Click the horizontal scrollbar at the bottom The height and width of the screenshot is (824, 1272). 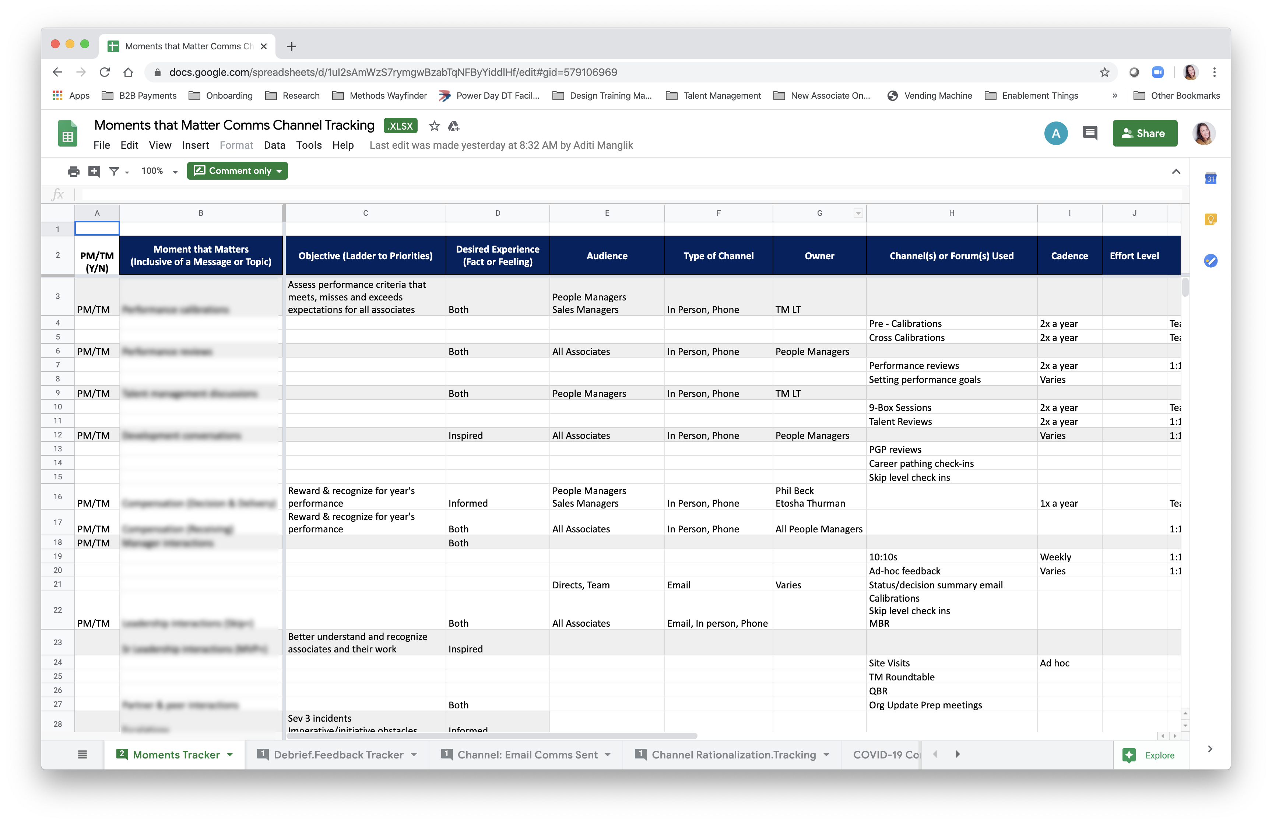tap(492, 736)
